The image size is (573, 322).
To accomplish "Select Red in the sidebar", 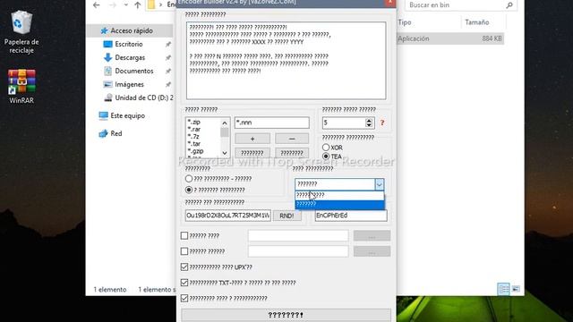I will coord(116,133).
